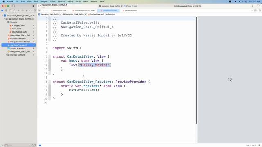The height and width of the screenshot is (147, 262).
Task: Open the Issue navigator
Action: pyautogui.click(x=18, y=11)
